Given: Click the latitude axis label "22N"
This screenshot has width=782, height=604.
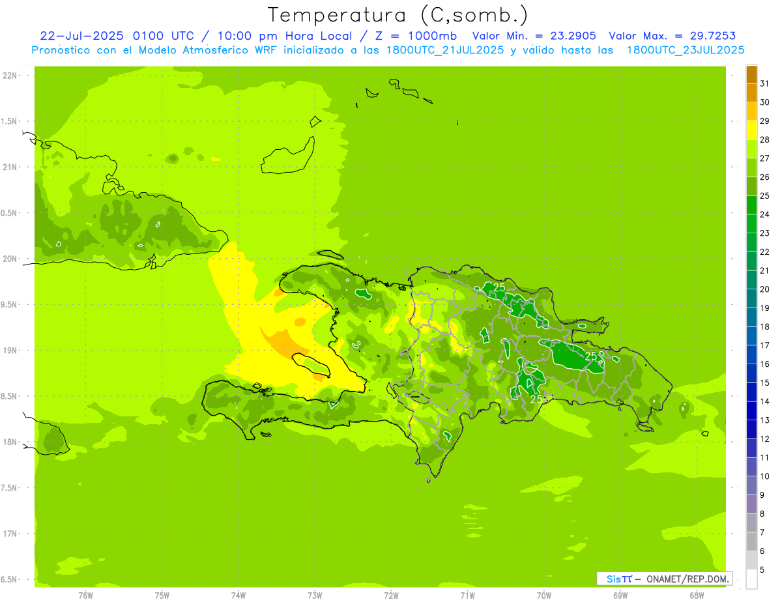Looking at the screenshot, I should click(9, 76).
